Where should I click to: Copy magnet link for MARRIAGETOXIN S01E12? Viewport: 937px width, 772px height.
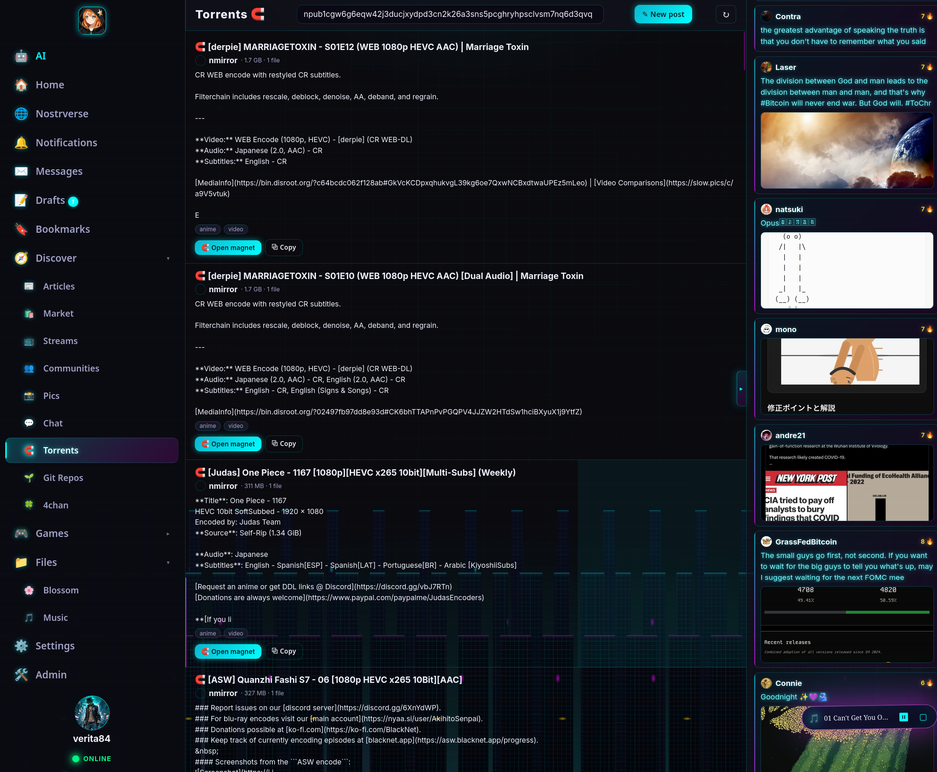pyautogui.click(x=284, y=248)
